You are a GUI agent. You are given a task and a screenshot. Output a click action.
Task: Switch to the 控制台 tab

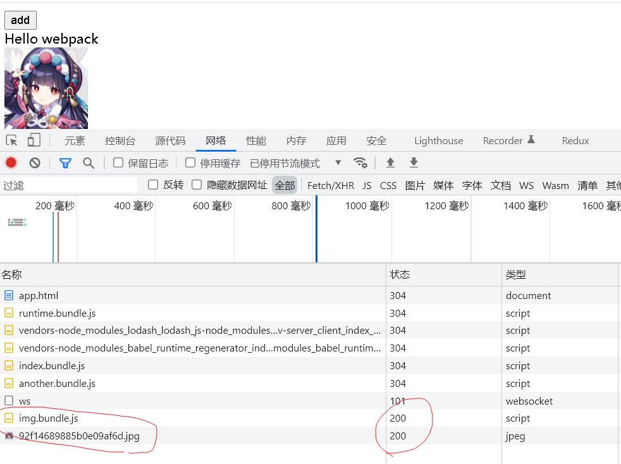pyautogui.click(x=120, y=141)
